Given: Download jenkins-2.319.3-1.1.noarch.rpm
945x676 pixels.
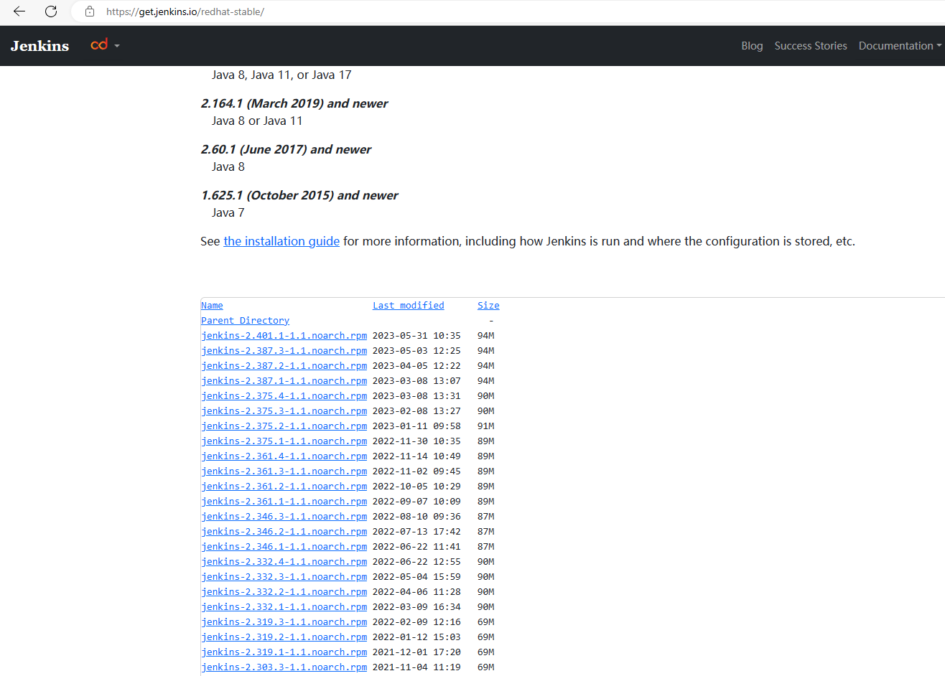Looking at the screenshot, I should point(284,622).
